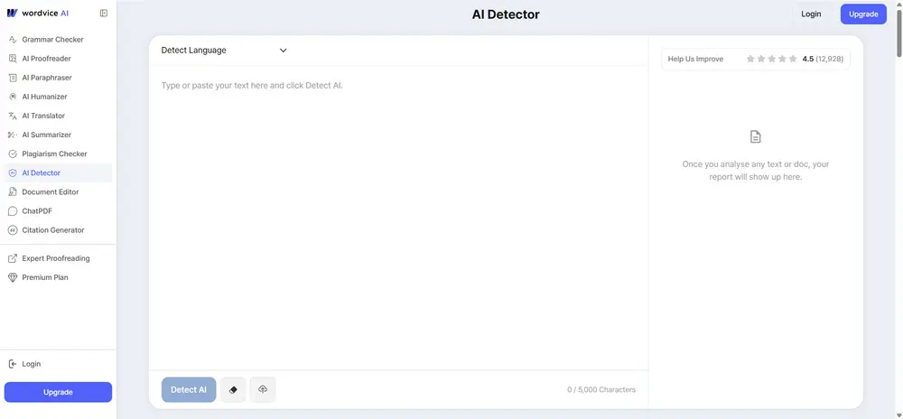Click the sidebar Login arrow icon
The width and height of the screenshot is (903, 419).
[13, 364]
